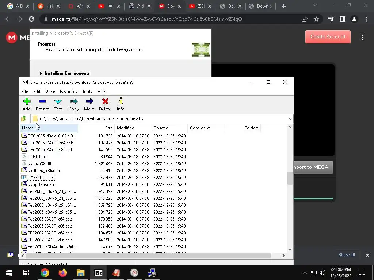
Task: Select DEC2006_XACT_x64.cab file
Action: pos(50,143)
